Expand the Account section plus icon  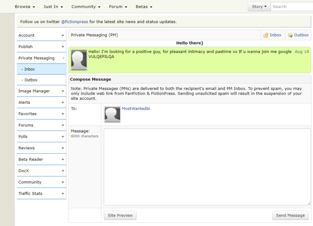pos(63,35)
